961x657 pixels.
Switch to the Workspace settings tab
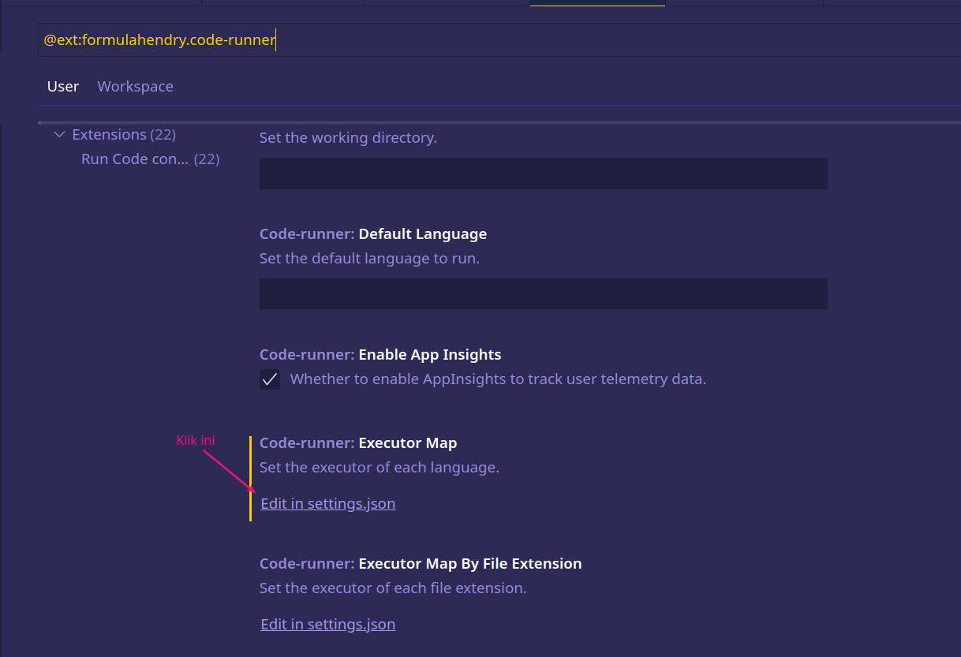(135, 86)
